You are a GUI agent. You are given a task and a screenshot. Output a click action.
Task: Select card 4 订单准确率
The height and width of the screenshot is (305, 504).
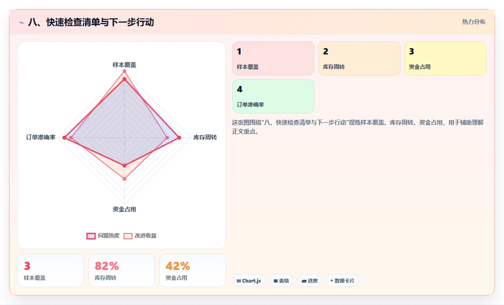[273, 96]
